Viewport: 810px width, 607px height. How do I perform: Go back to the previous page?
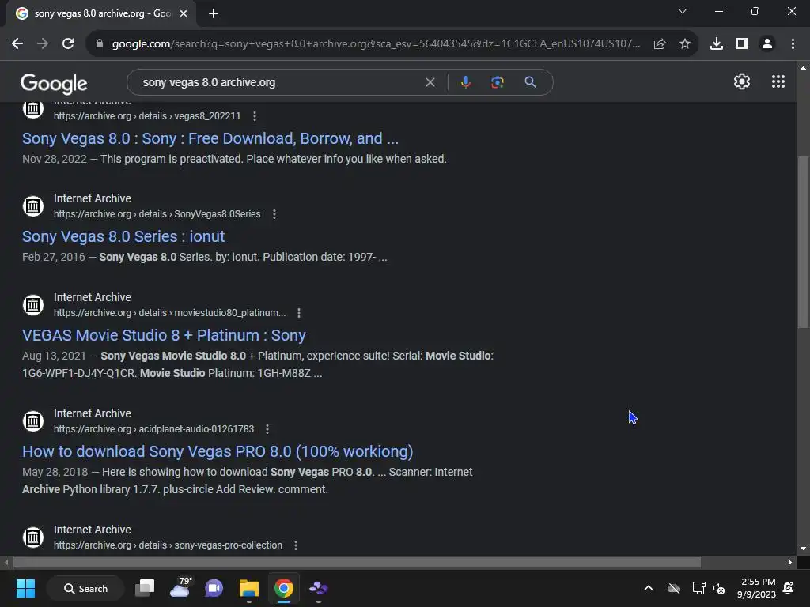point(17,44)
